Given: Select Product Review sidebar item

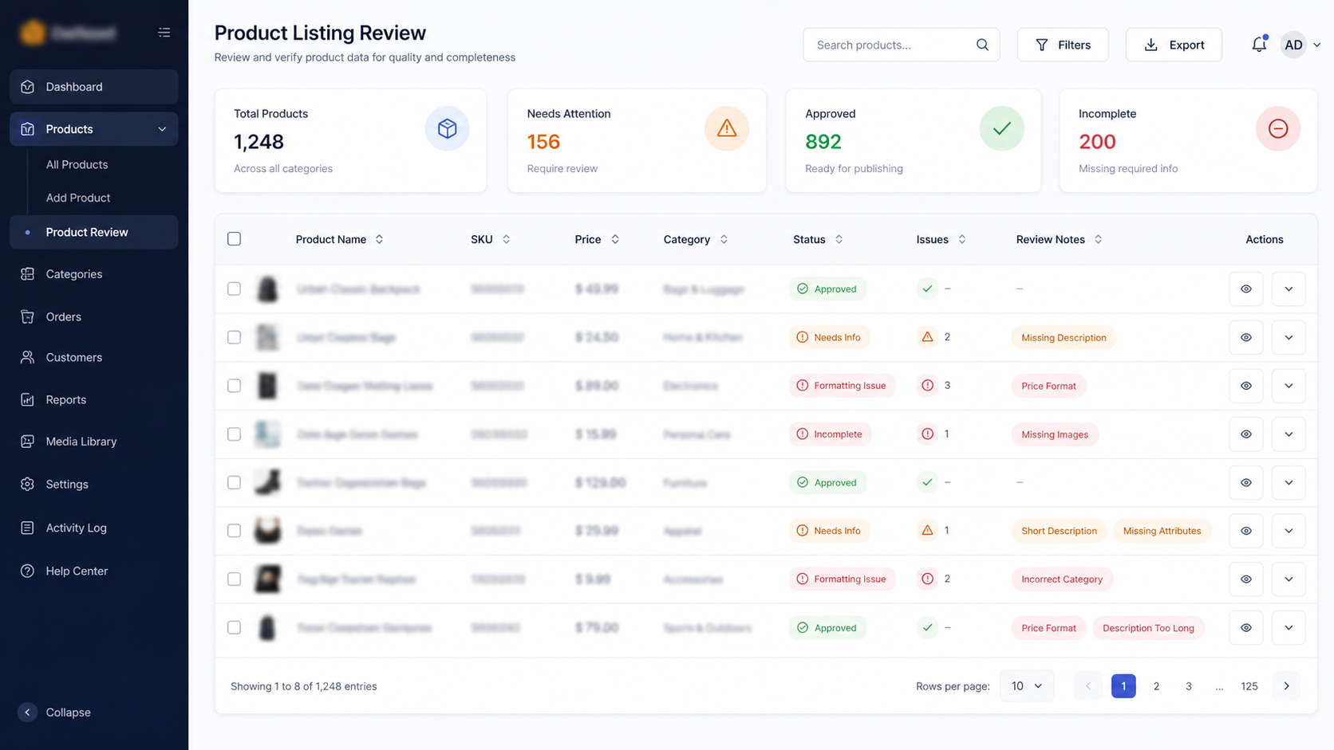Looking at the screenshot, I should 94,232.
